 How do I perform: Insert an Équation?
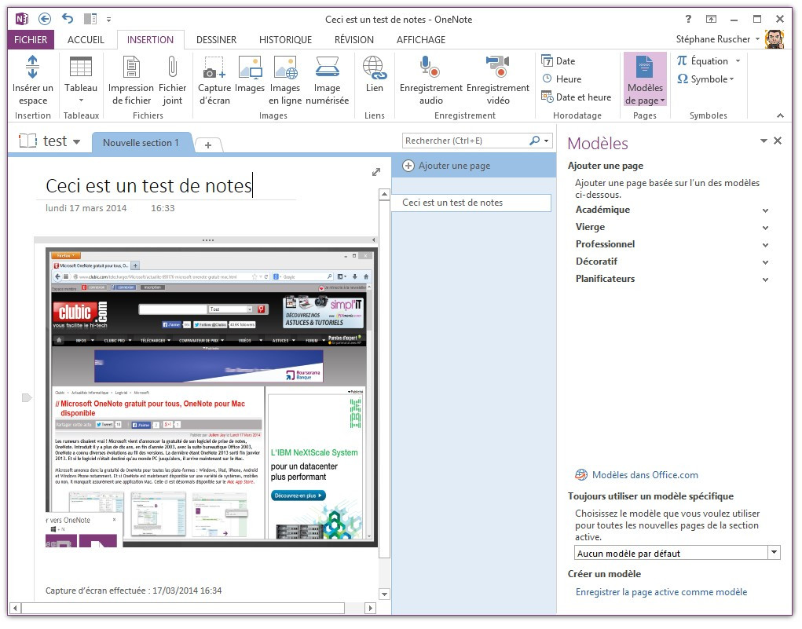(702, 60)
